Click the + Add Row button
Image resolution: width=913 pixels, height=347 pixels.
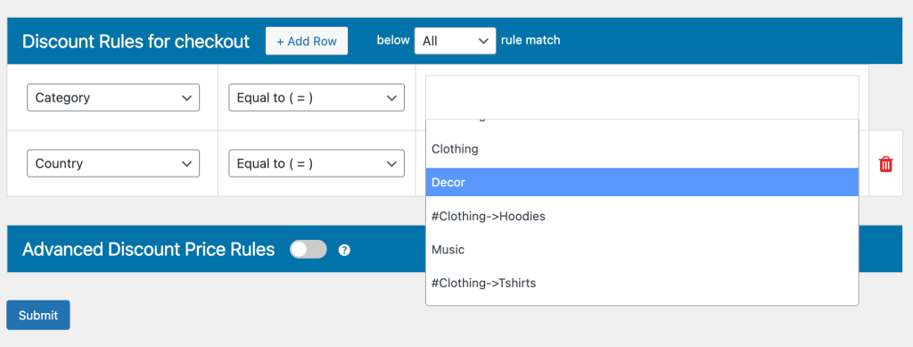pyautogui.click(x=307, y=41)
